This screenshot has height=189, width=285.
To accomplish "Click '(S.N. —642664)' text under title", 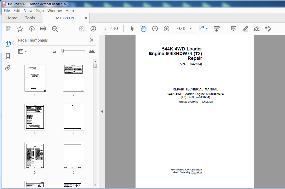I will coord(190,64).
